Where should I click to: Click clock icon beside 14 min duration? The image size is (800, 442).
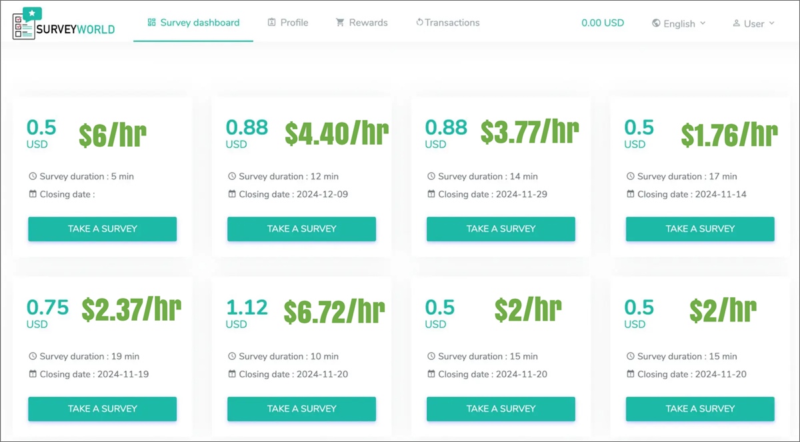pos(431,177)
